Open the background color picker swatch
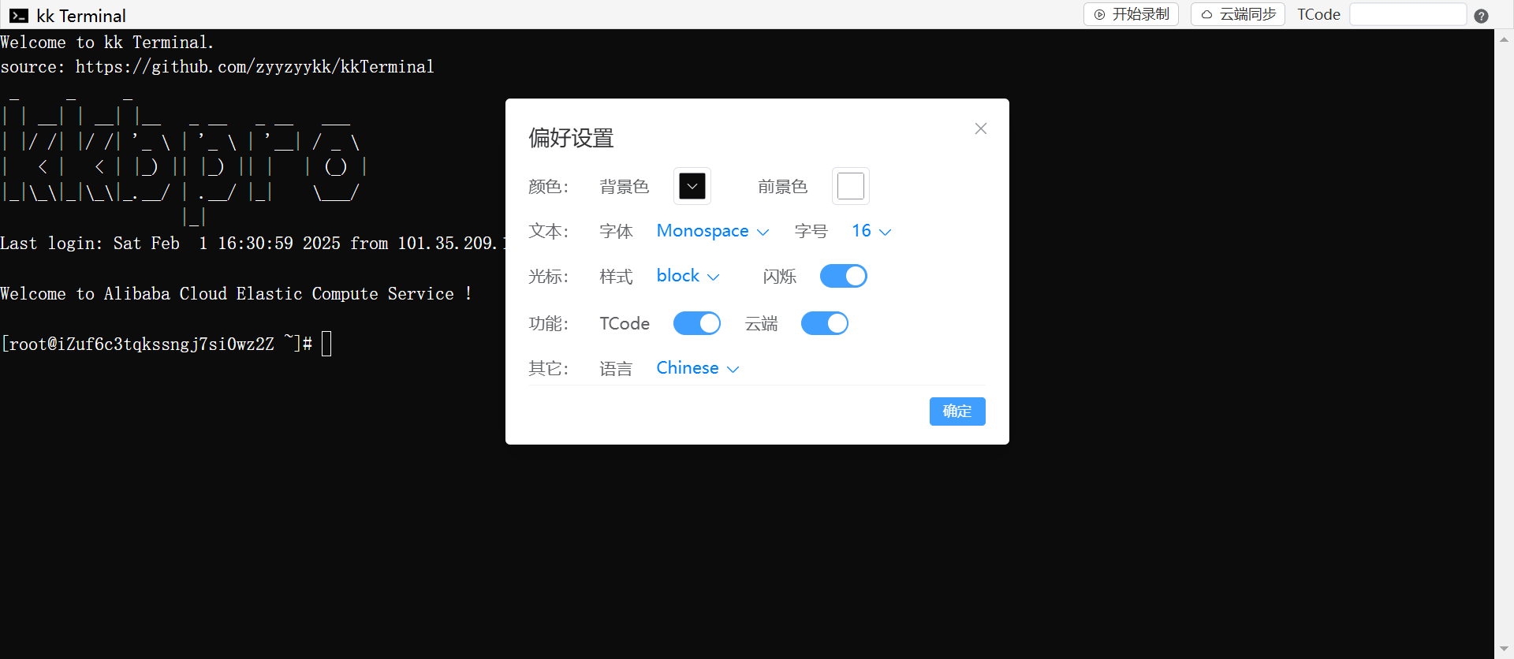Screen dimensions: 1514x659 (692, 186)
